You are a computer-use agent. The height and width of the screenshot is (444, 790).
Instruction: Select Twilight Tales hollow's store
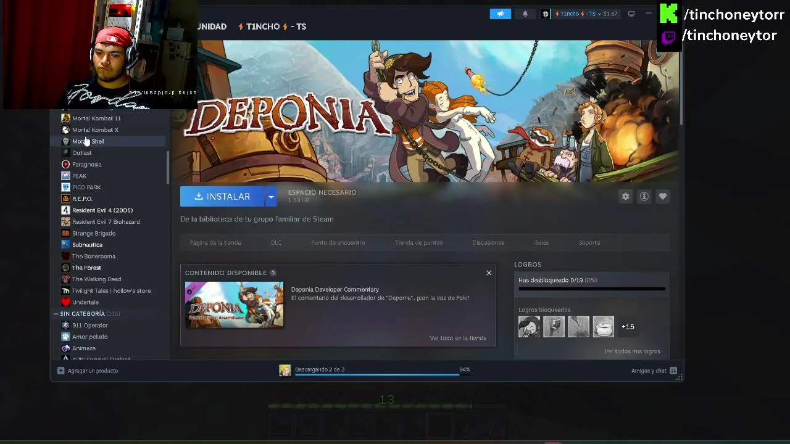pyautogui.click(x=111, y=291)
